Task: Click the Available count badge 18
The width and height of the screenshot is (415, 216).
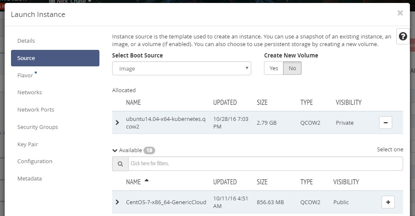Action: (x=149, y=150)
